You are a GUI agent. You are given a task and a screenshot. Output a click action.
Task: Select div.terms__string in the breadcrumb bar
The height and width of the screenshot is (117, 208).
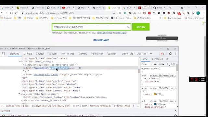click(x=122, y=106)
